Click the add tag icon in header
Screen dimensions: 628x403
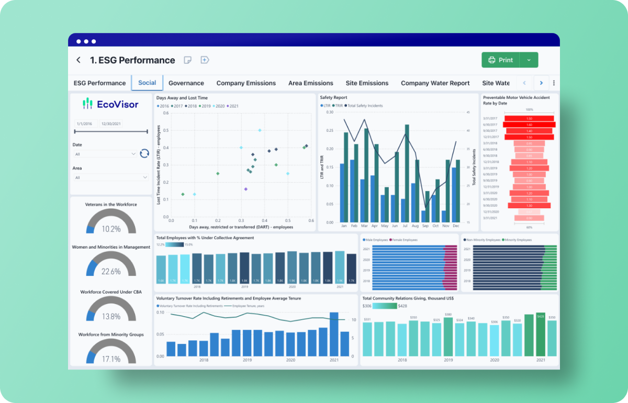[205, 60]
